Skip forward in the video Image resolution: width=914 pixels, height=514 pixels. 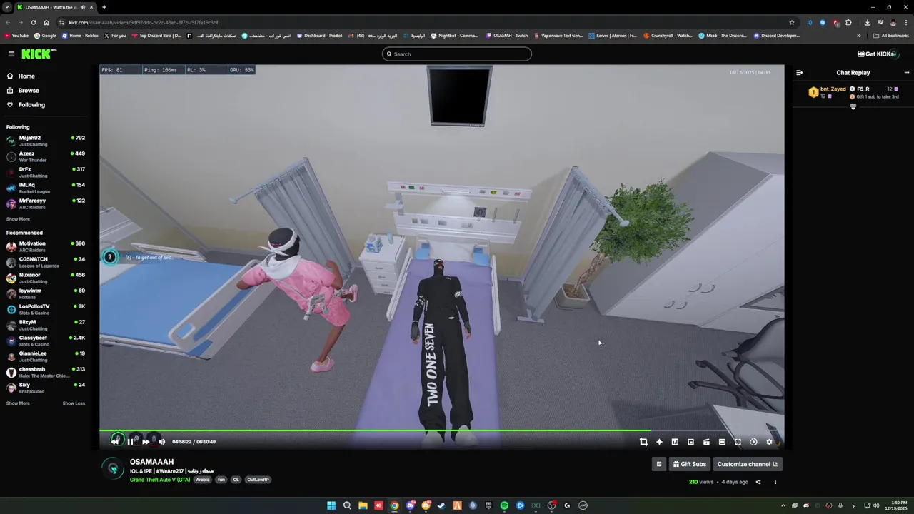(146, 442)
